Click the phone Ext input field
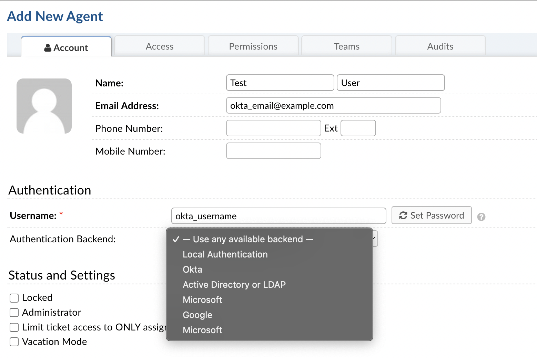The image size is (537, 358). coord(358,128)
